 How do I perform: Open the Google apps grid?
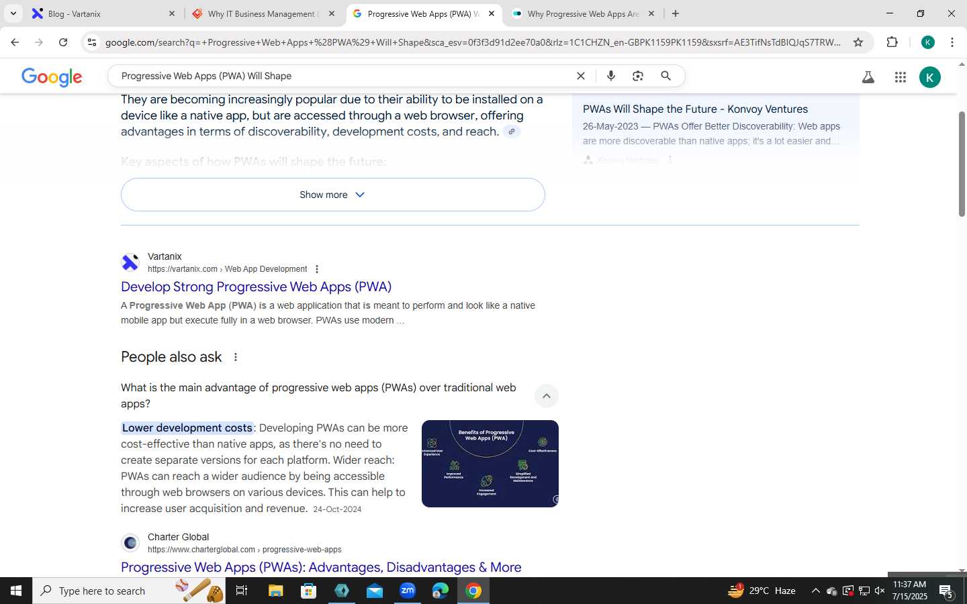click(901, 77)
